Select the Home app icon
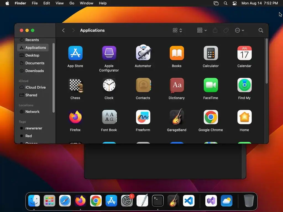 (x=244, y=117)
